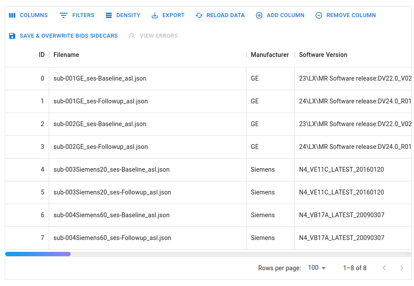This screenshot has height=286, width=414.
Task: Open the Density menu
Action: (x=123, y=15)
